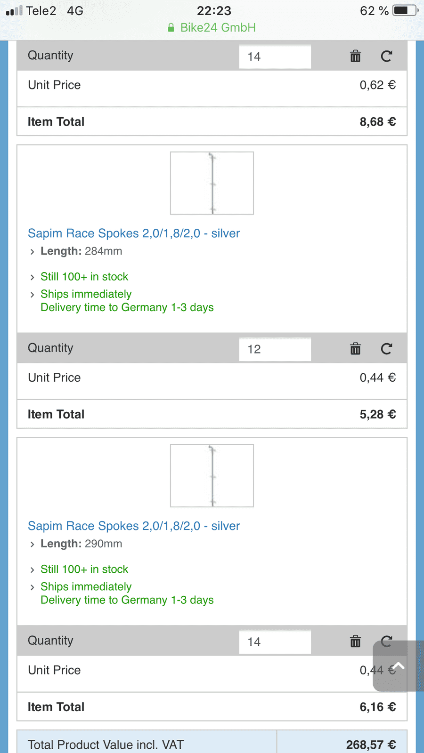Tap the battery indicator in status bar
Image resolution: width=424 pixels, height=753 pixels.
pyautogui.click(x=406, y=10)
